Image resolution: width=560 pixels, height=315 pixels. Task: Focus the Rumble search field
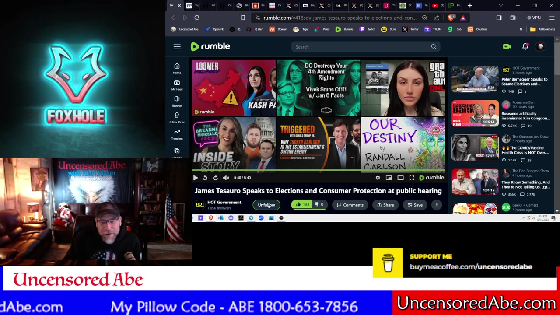tap(361, 47)
